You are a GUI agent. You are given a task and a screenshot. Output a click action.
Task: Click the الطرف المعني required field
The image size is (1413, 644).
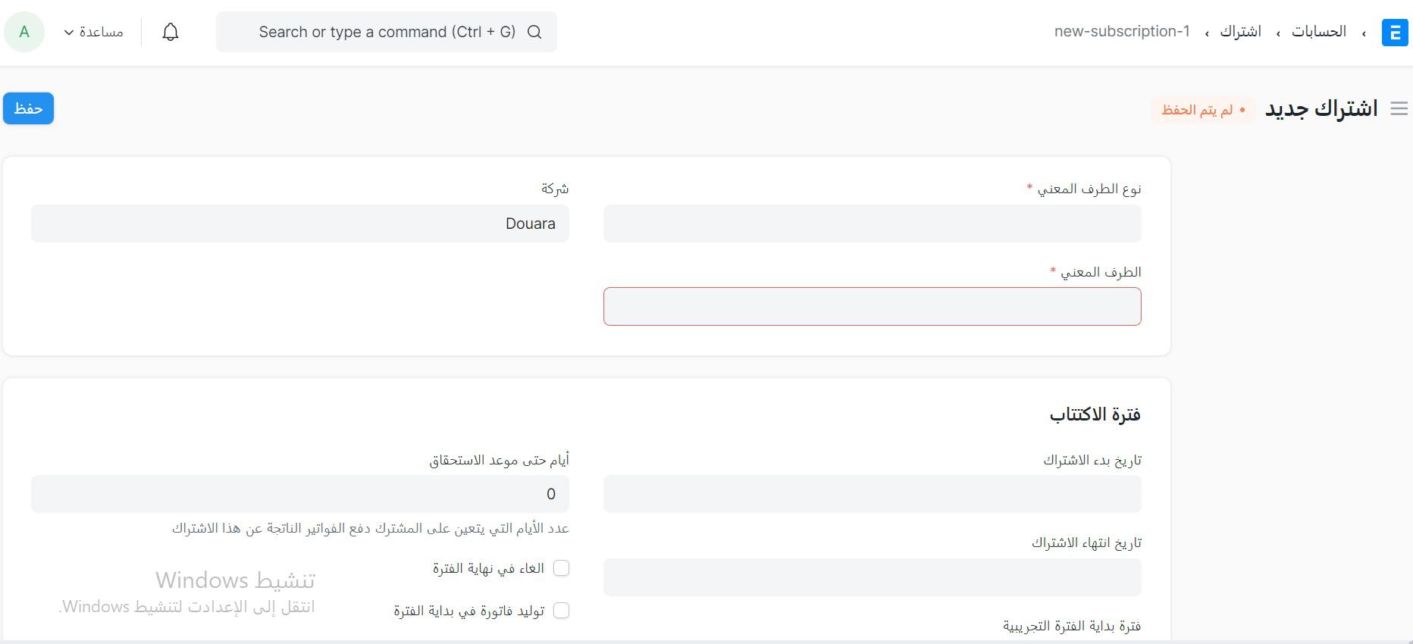pyautogui.click(x=873, y=306)
